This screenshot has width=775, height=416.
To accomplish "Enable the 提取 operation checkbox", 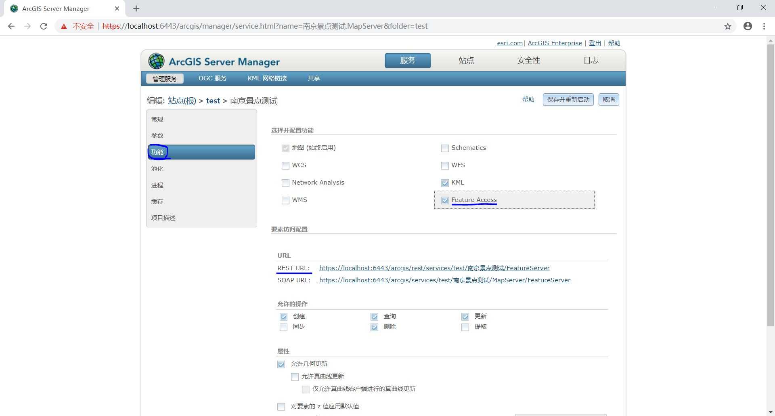I will pos(465,327).
